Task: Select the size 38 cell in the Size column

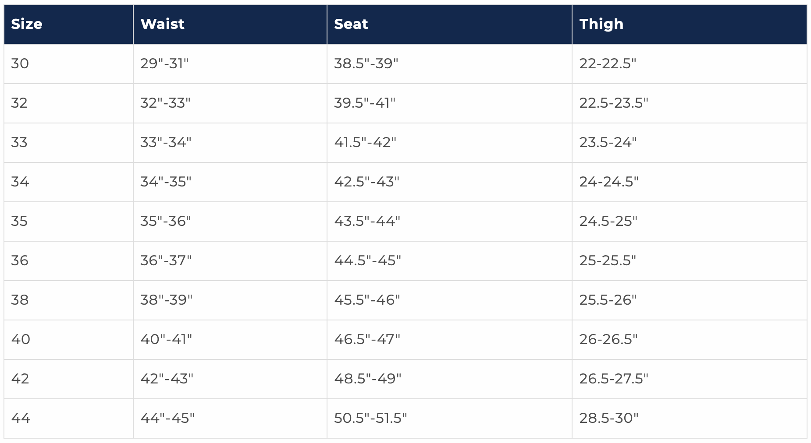Action: (20, 300)
